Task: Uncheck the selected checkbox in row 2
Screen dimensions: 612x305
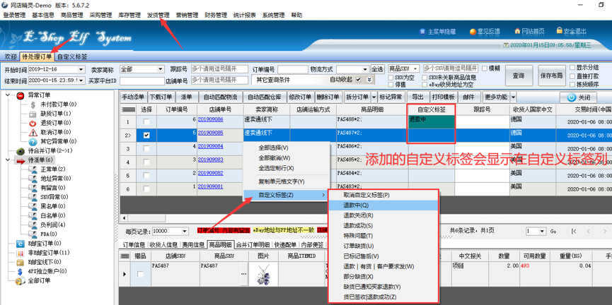Action: coord(146,135)
